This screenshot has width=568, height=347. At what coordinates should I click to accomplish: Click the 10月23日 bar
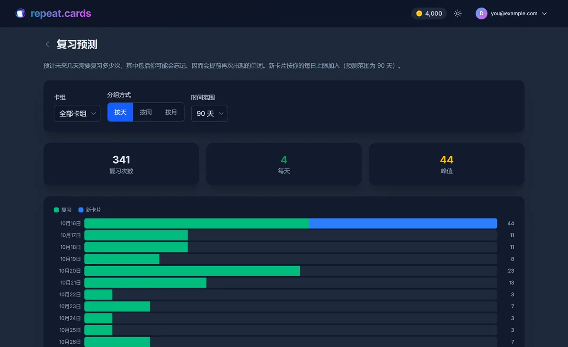117,306
